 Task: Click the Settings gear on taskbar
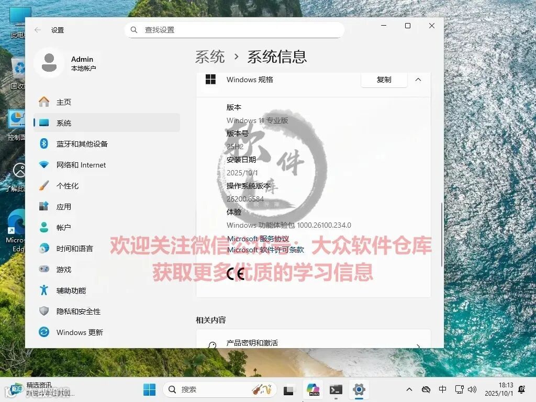(359, 389)
